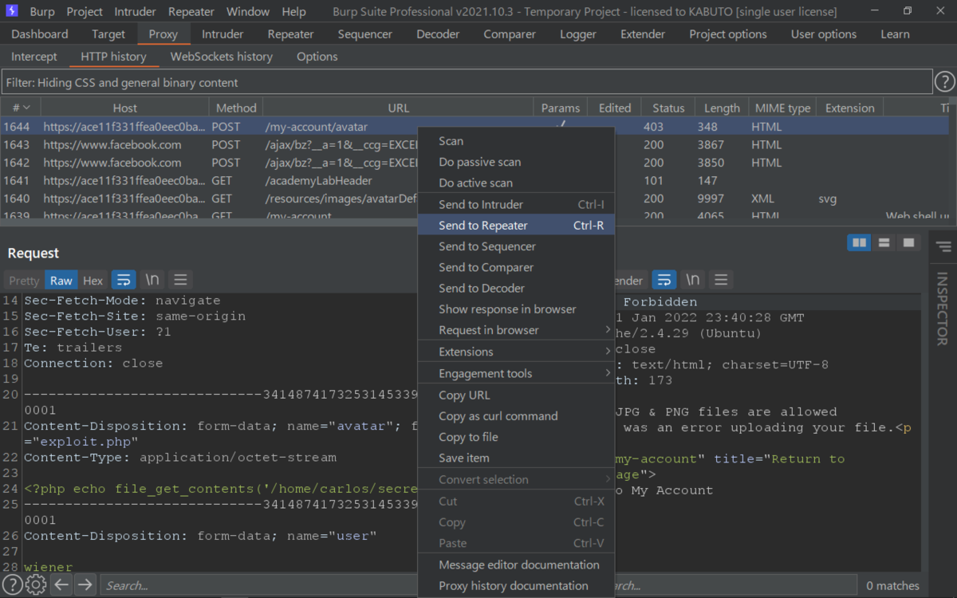Choose Save item
This screenshot has height=598, width=957.
coord(516,458)
